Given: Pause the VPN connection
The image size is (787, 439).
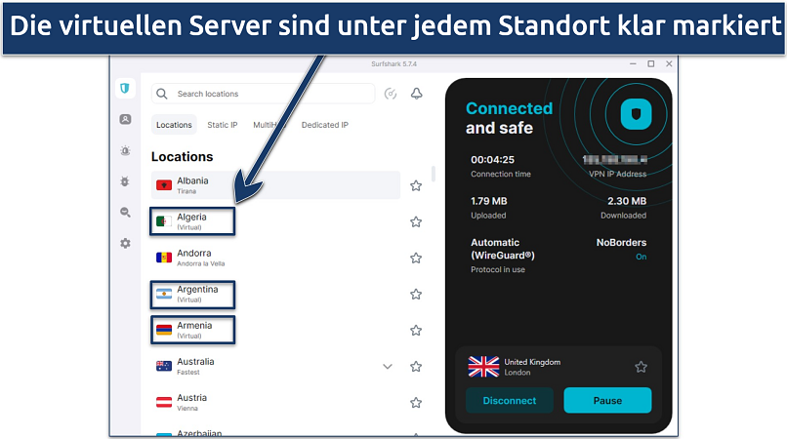Looking at the screenshot, I should pyautogui.click(x=607, y=400).
